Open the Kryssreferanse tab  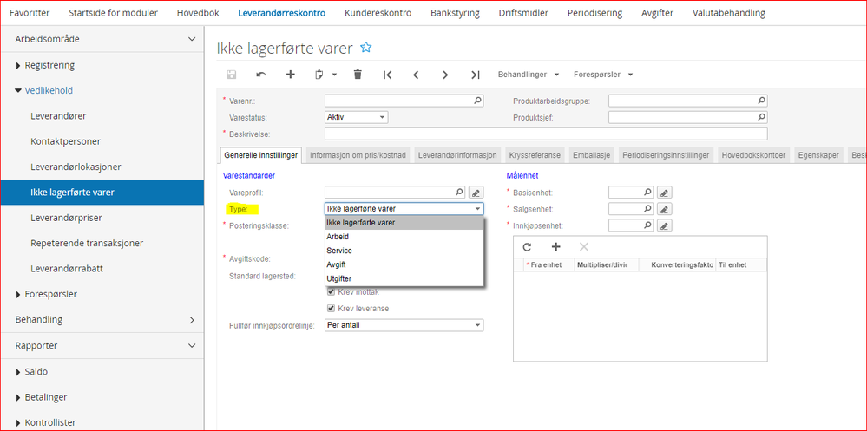pyautogui.click(x=535, y=156)
